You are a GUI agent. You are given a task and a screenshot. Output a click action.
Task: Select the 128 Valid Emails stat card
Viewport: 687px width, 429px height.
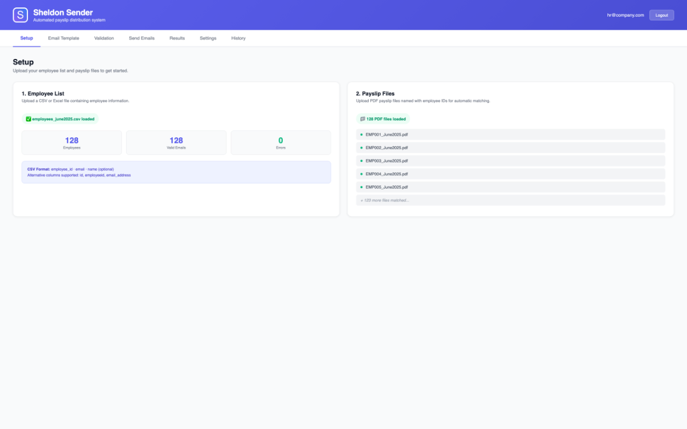click(176, 142)
